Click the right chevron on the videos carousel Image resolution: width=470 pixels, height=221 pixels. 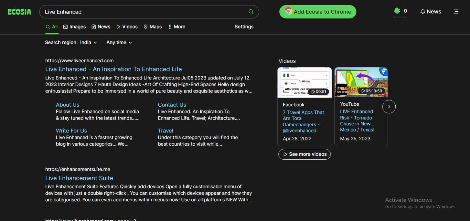pos(389,106)
